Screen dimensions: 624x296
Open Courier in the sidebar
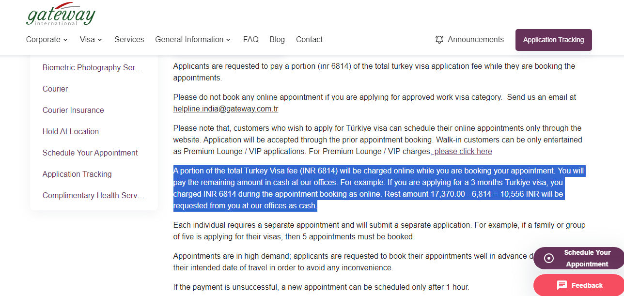pos(55,89)
